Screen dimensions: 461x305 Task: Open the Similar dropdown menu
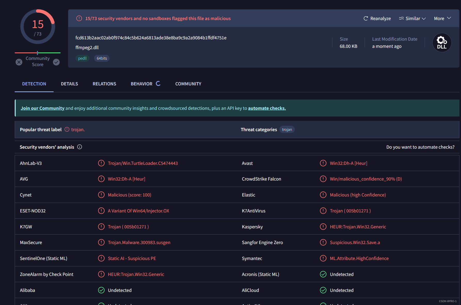[412, 18]
